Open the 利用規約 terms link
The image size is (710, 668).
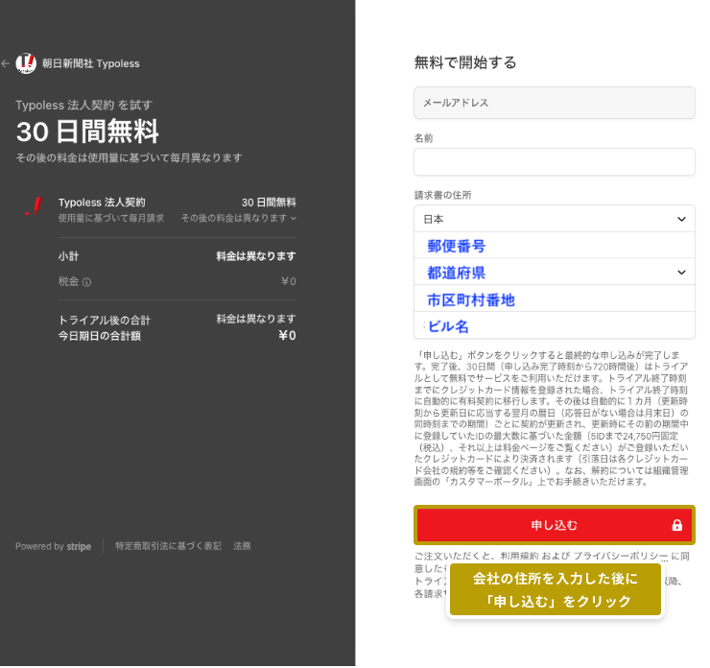519,556
